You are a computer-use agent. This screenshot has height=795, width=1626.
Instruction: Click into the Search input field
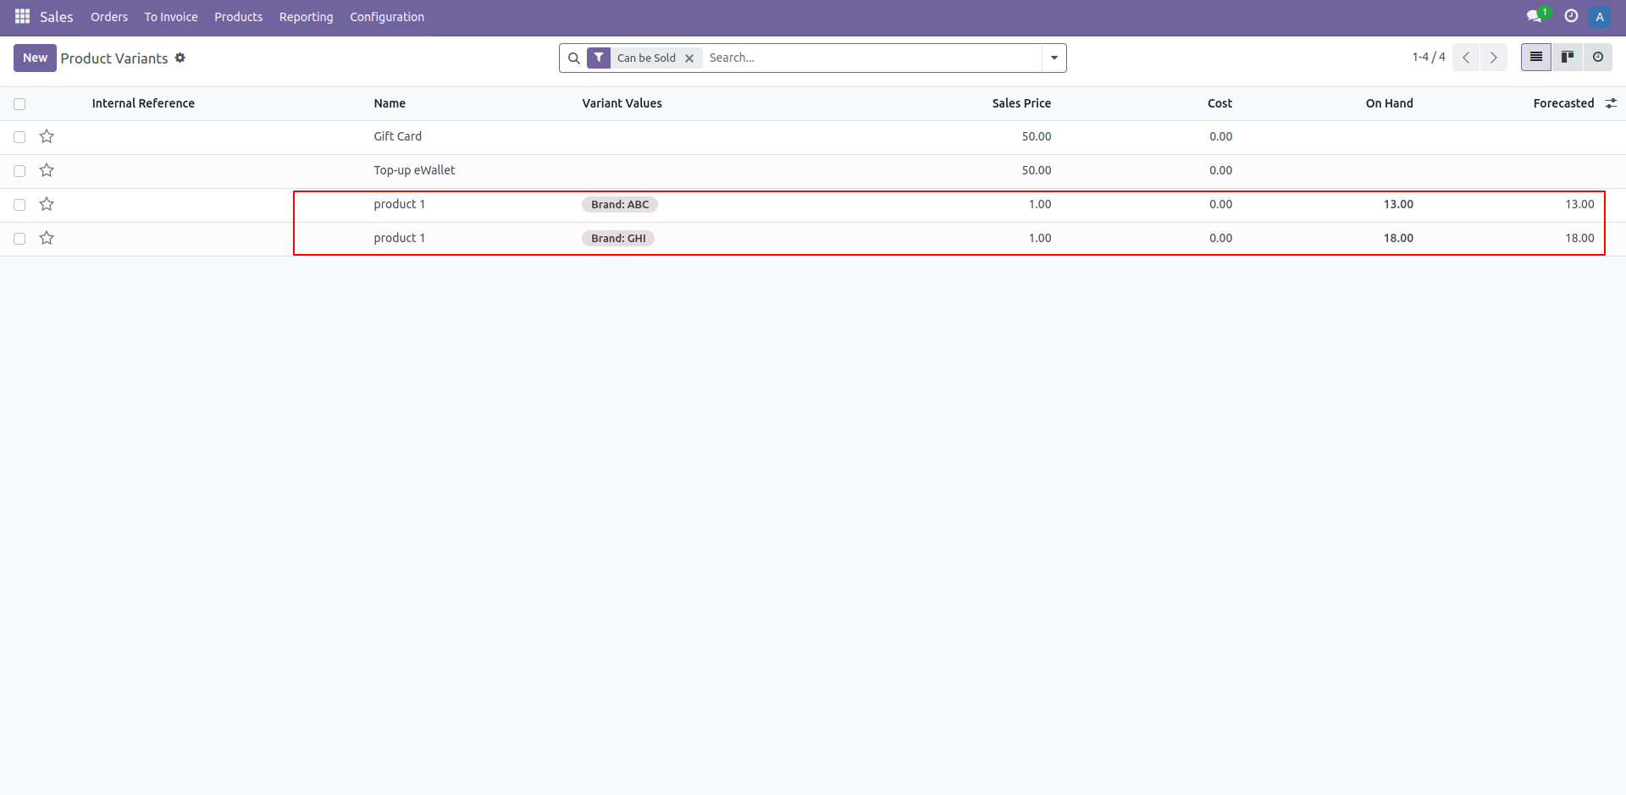click(x=872, y=58)
